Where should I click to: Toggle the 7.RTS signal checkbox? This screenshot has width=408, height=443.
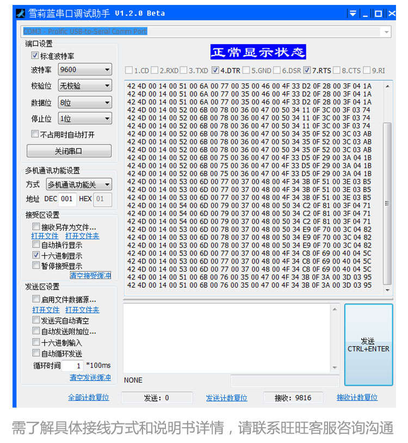(307, 70)
